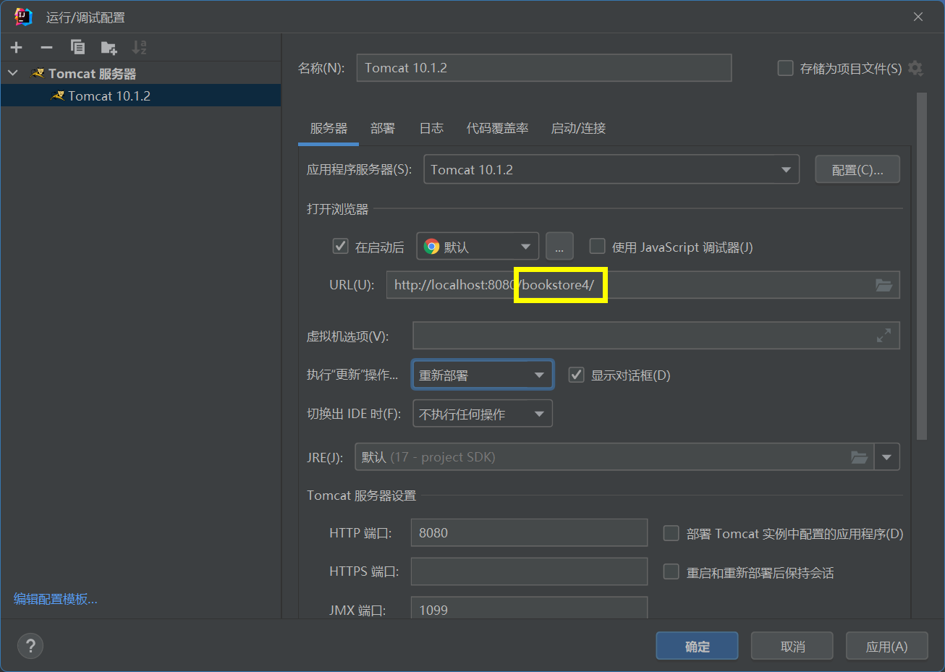Viewport: 945px width, 672px height.
Task: Click the Tomcat 服务器 group icon
Action: [x=38, y=74]
